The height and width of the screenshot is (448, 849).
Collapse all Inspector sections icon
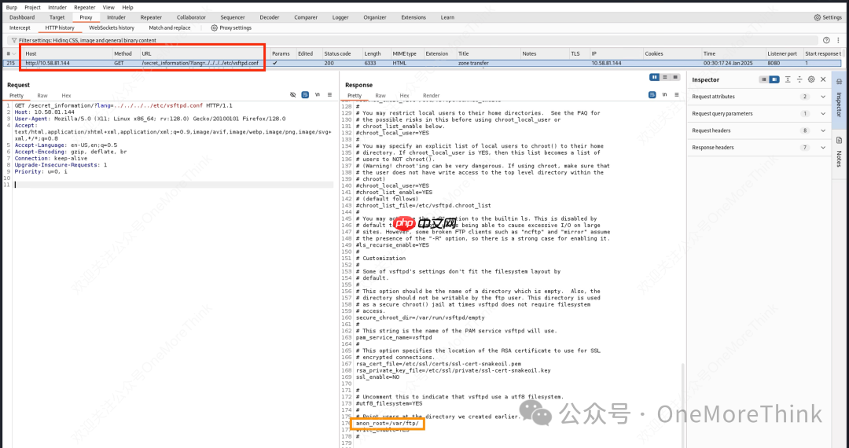point(799,79)
